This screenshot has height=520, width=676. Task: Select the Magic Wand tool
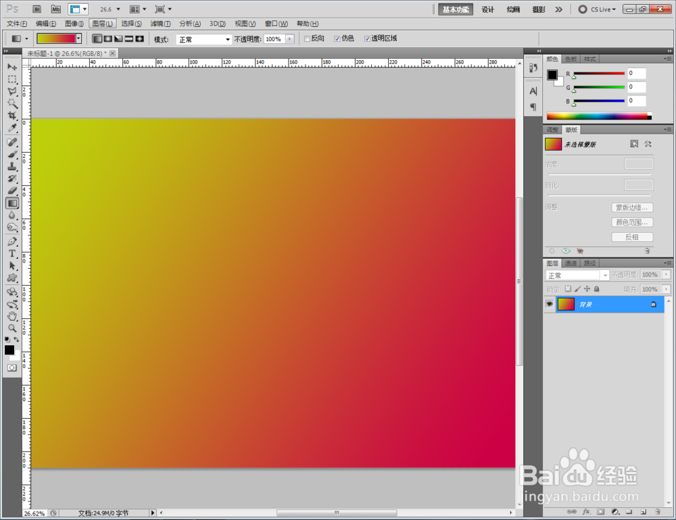pyautogui.click(x=12, y=103)
